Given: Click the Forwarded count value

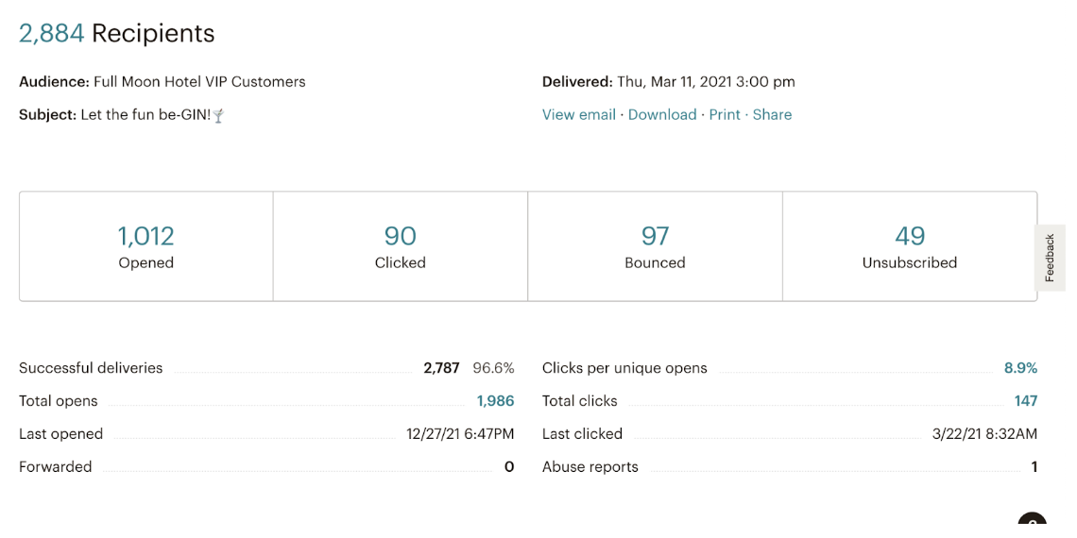Looking at the screenshot, I should click(x=509, y=467).
